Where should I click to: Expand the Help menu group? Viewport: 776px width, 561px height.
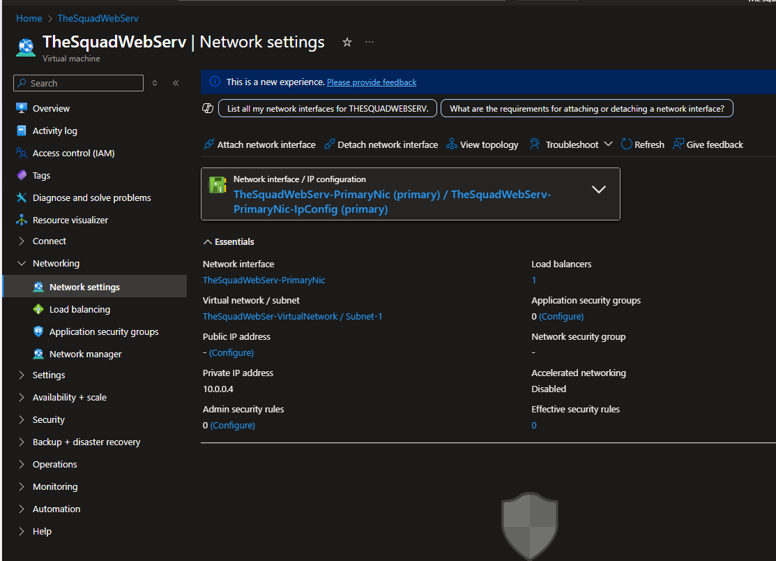tap(22, 531)
